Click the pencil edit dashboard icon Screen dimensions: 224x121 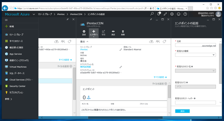165,14
